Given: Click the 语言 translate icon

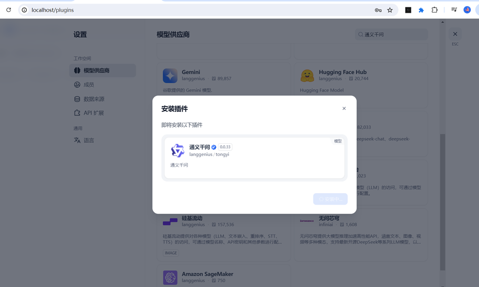Looking at the screenshot, I should pos(77,140).
